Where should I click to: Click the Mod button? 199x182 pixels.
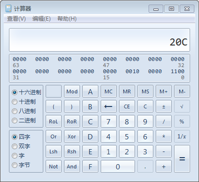[72, 91]
